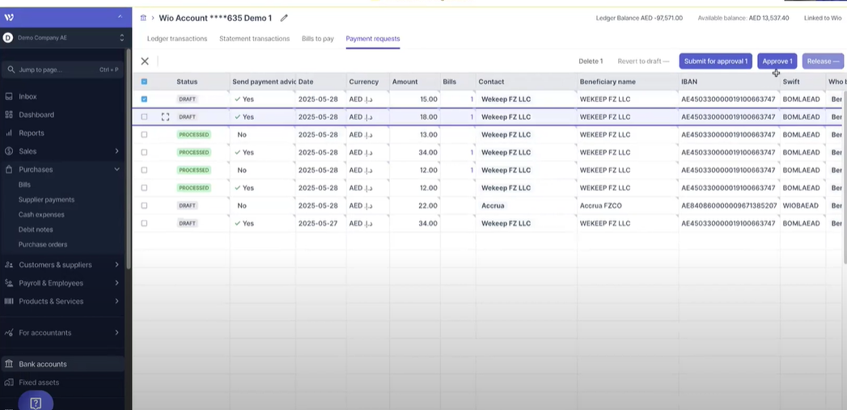The height and width of the screenshot is (410, 847).
Task: Expand the Sales section
Action: 116,151
